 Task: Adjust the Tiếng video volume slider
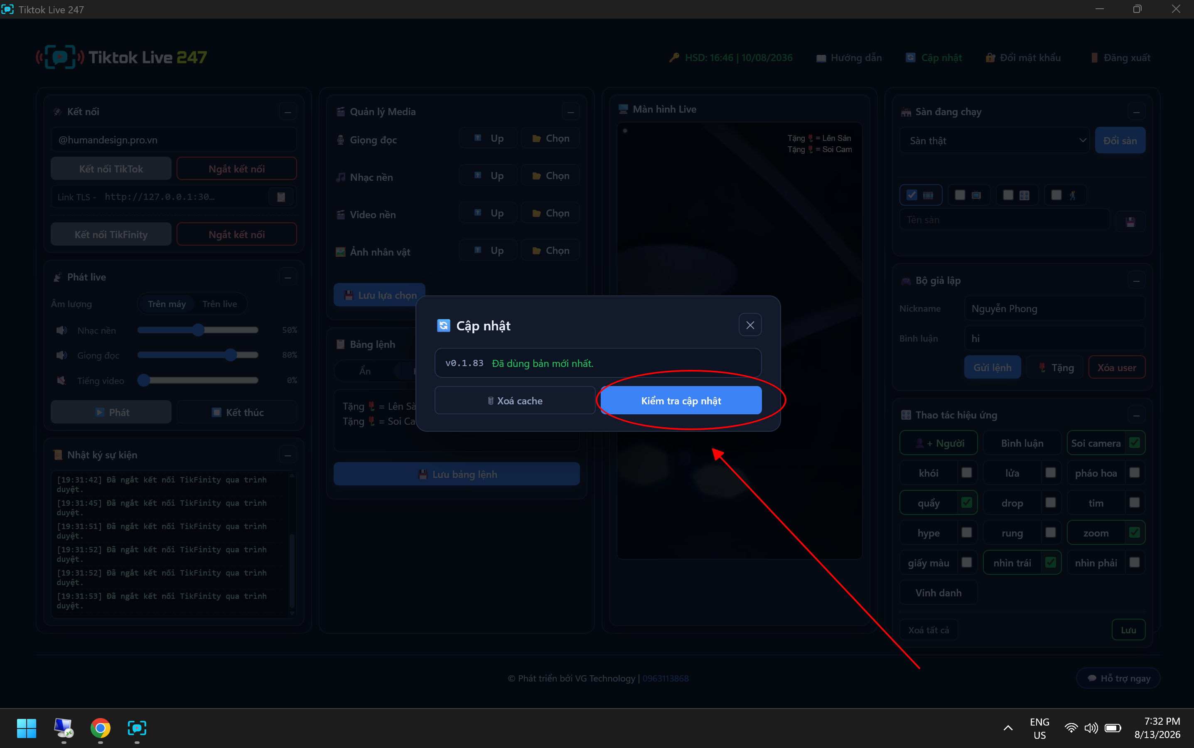tap(198, 380)
